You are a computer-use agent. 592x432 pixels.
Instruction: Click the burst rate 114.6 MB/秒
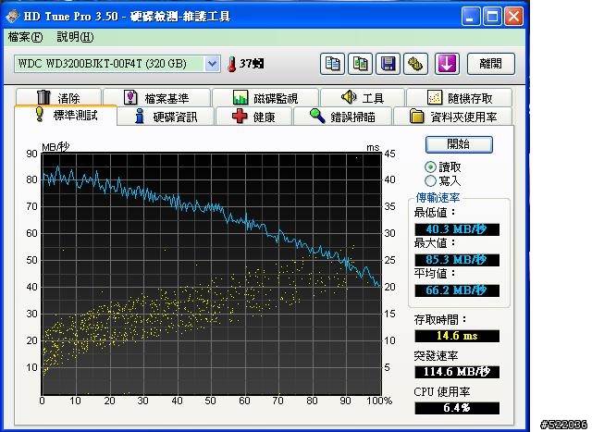[x=457, y=372]
